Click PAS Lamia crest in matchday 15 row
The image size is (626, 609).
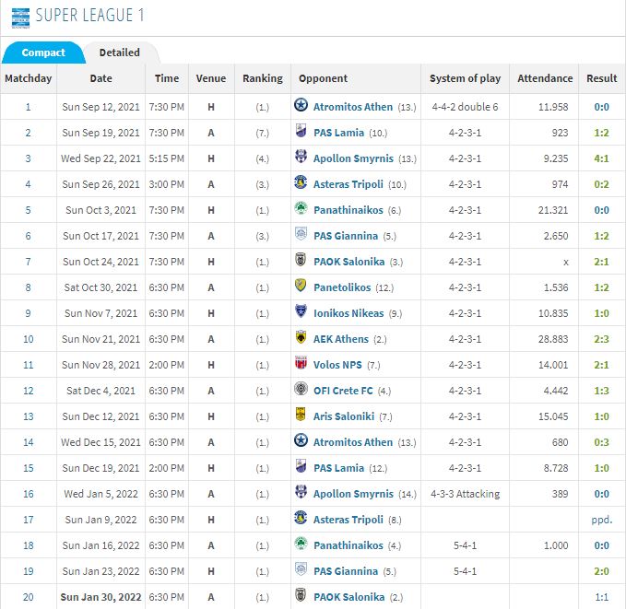(x=301, y=466)
